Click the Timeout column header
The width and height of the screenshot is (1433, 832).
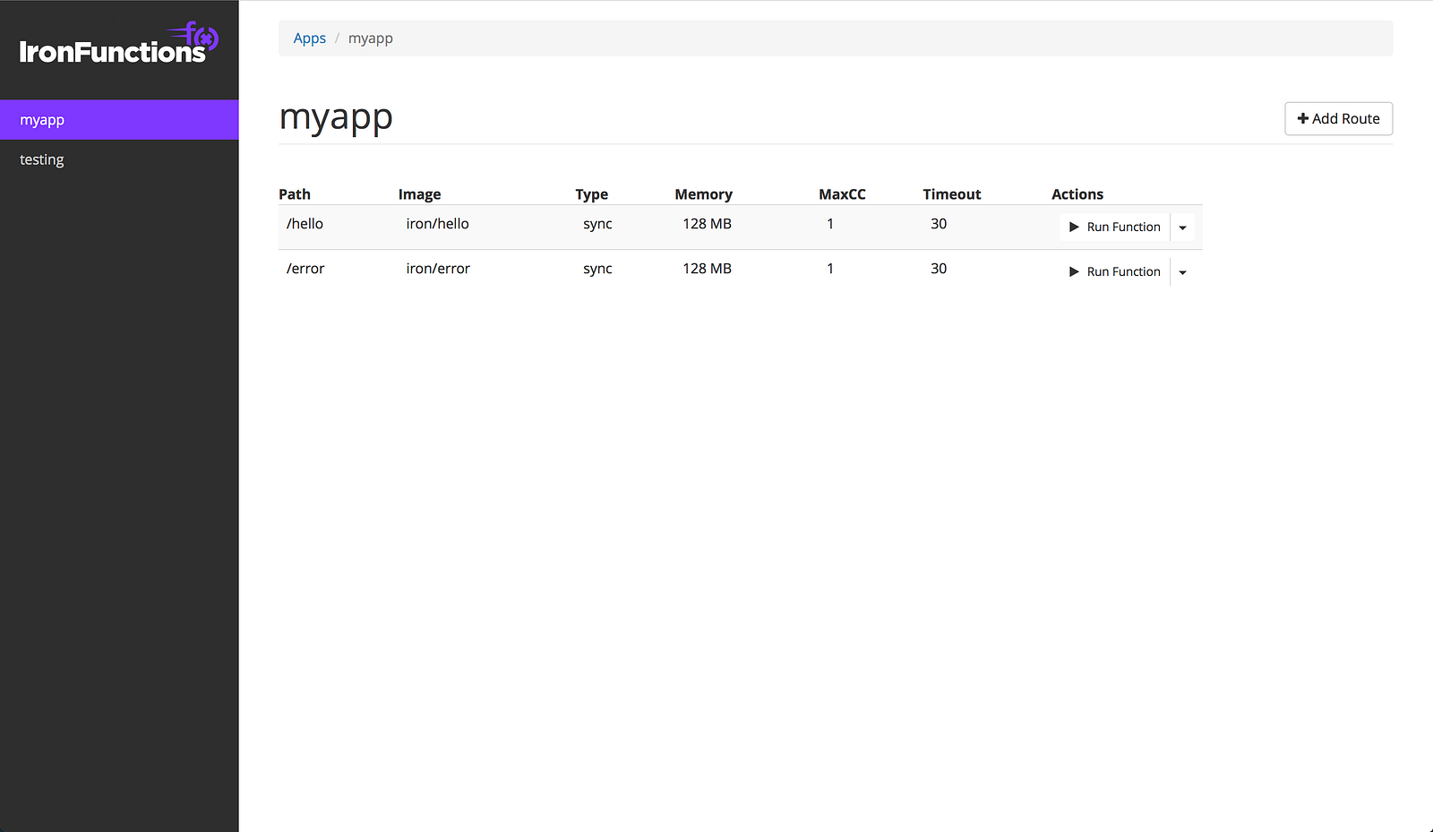tap(952, 194)
